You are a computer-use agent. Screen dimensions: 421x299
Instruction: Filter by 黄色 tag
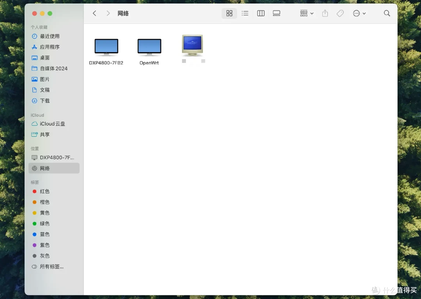[54, 213]
